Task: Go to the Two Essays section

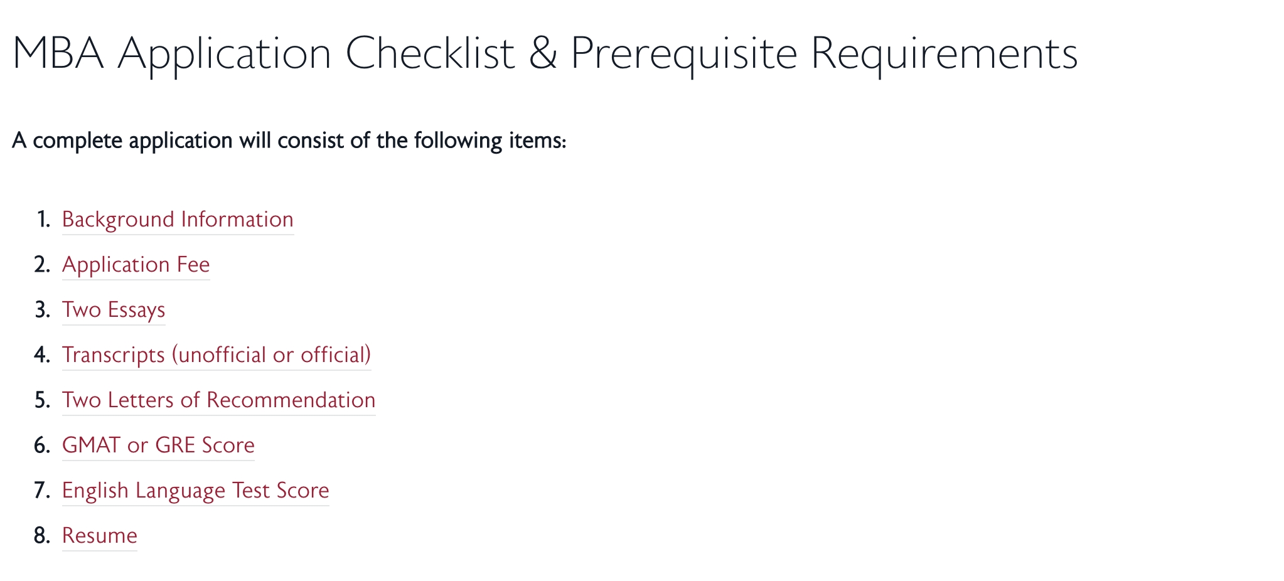Action: click(x=114, y=310)
